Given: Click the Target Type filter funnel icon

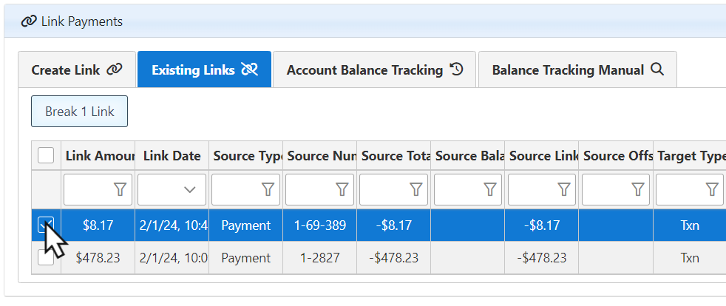Looking at the screenshot, I should [x=711, y=190].
